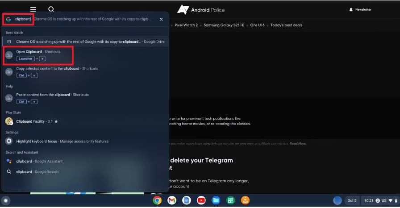
Task: Click the launcher button on shelf
Action: point(6,200)
